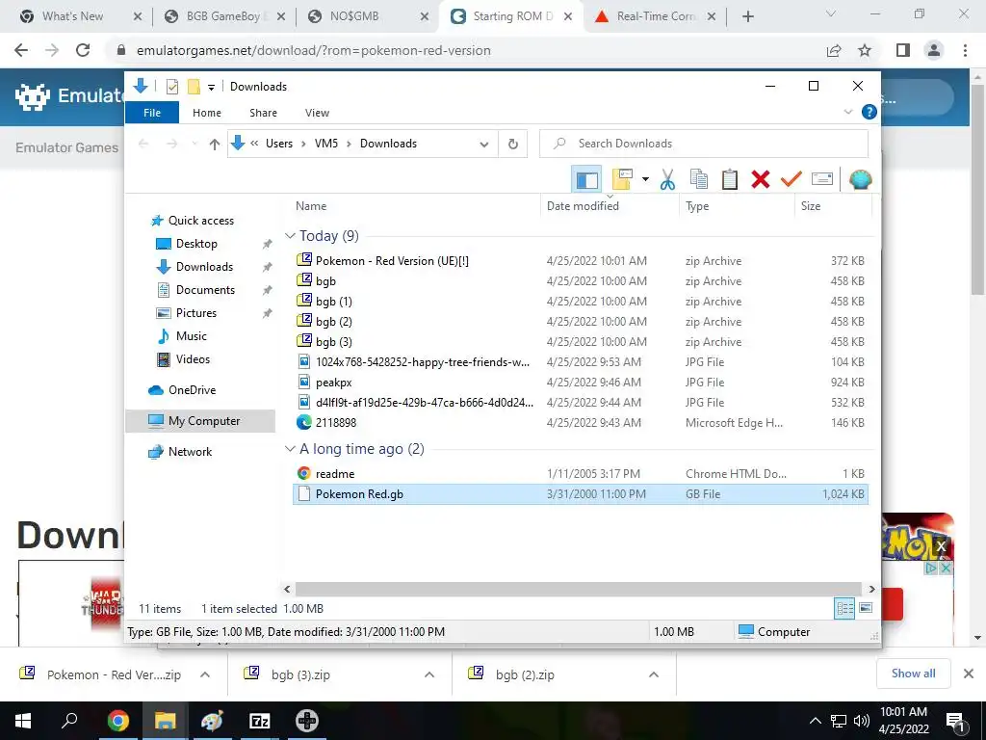Select Quick access in navigation pane
Viewport: 986px width, 740px height.
pos(200,221)
